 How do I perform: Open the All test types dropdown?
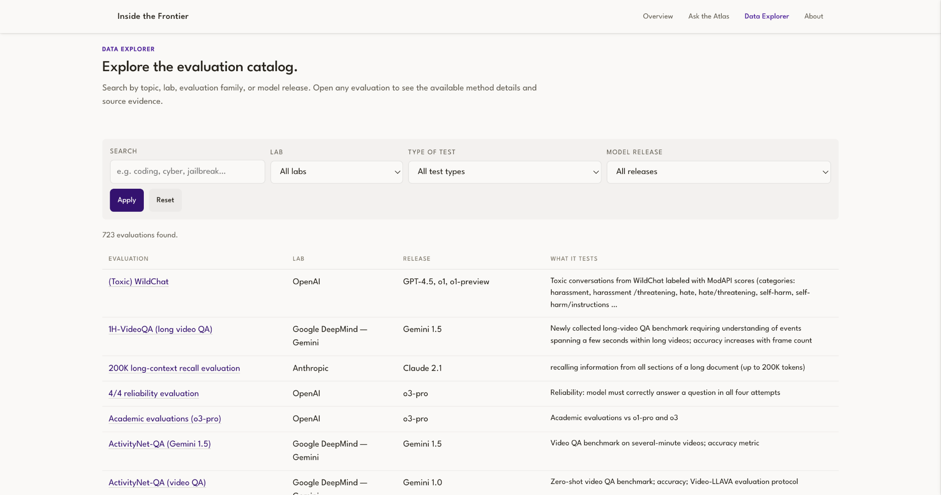point(505,172)
